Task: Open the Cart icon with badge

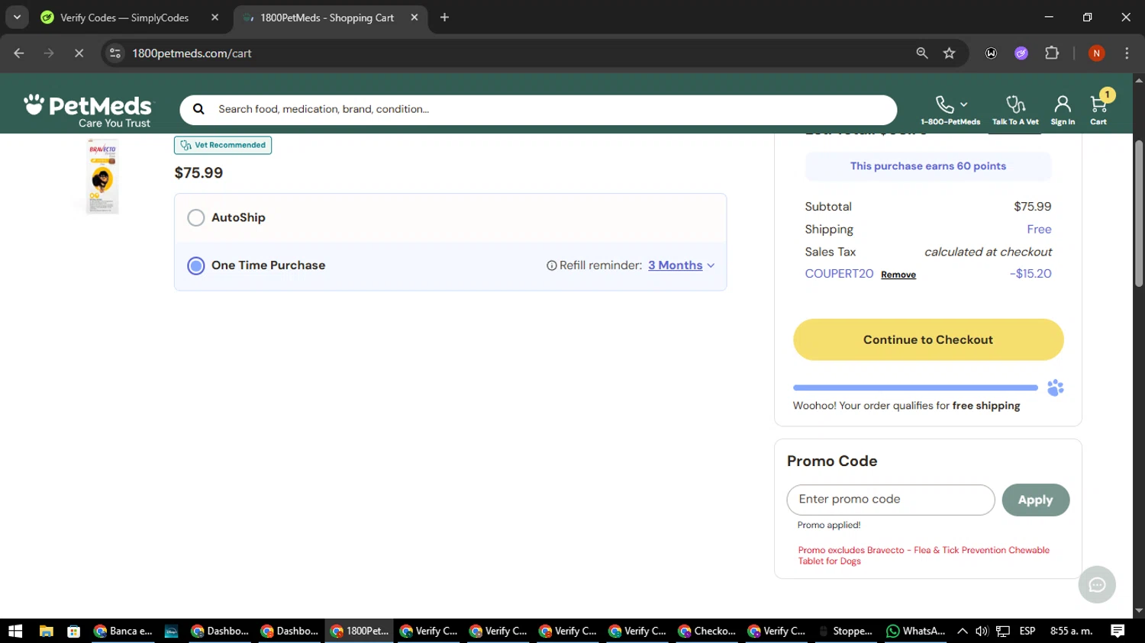Action: tap(1099, 104)
